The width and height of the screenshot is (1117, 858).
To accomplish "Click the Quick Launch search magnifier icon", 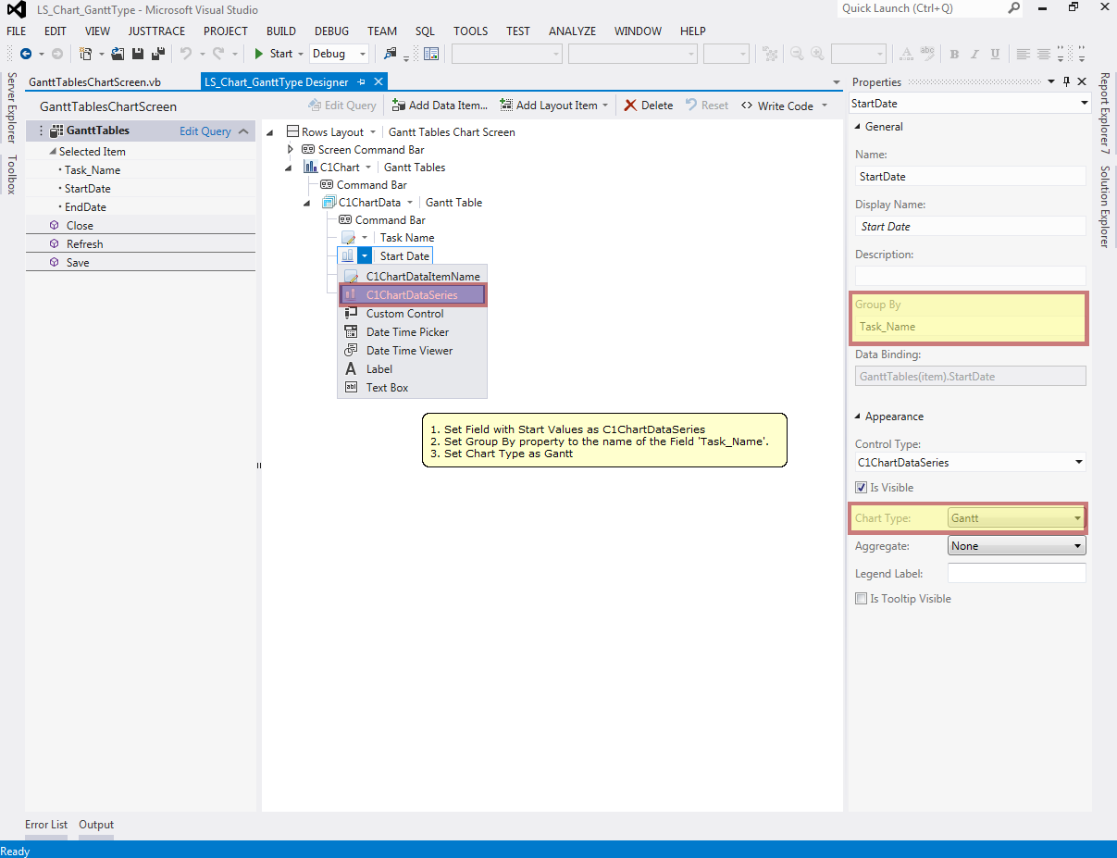I will [x=1014, y=8].
